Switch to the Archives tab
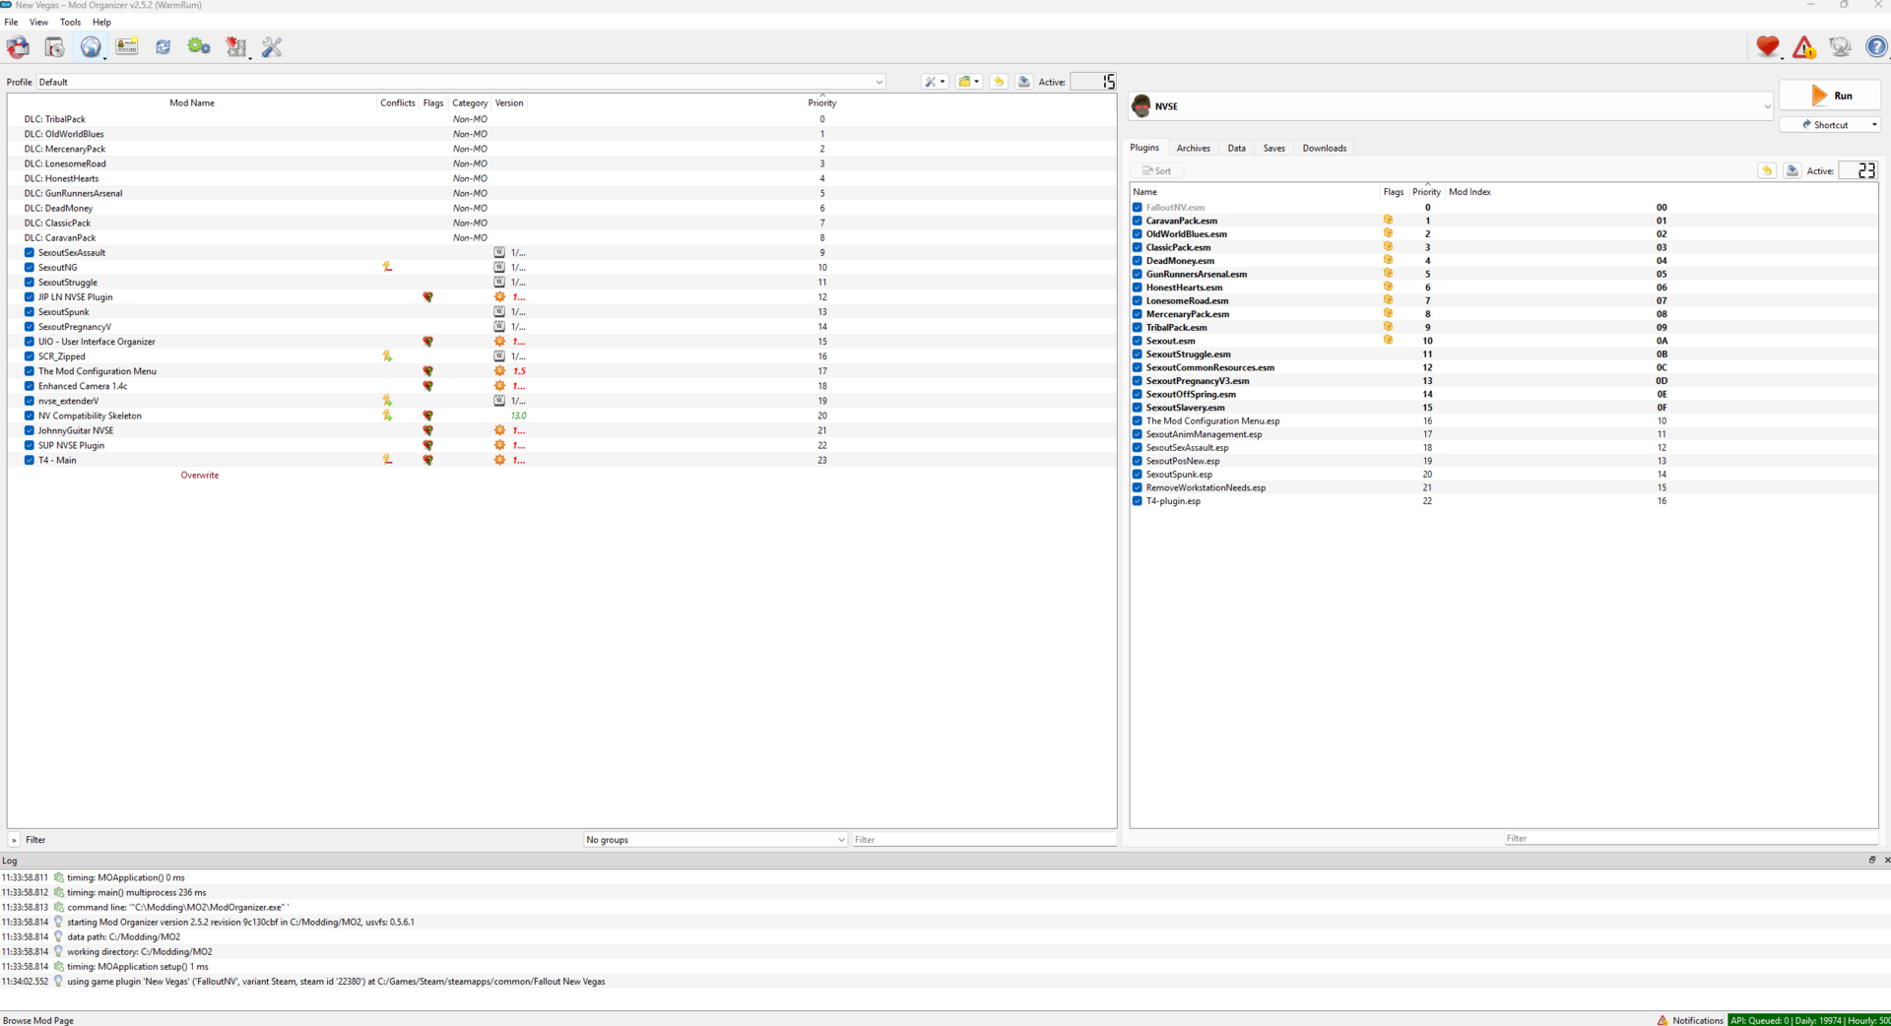This screenshot has height=1026, width=1891. click(1193, 148)
